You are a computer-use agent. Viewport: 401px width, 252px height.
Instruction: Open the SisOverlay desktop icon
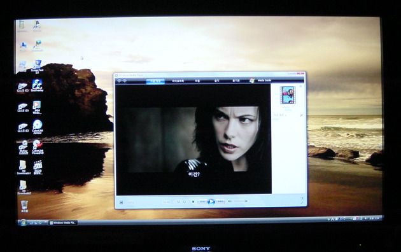pyautogui.click(x=38, y=86)
